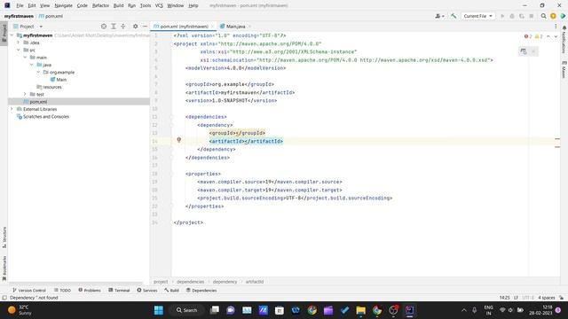Open TODO tool window

(62, 290)
